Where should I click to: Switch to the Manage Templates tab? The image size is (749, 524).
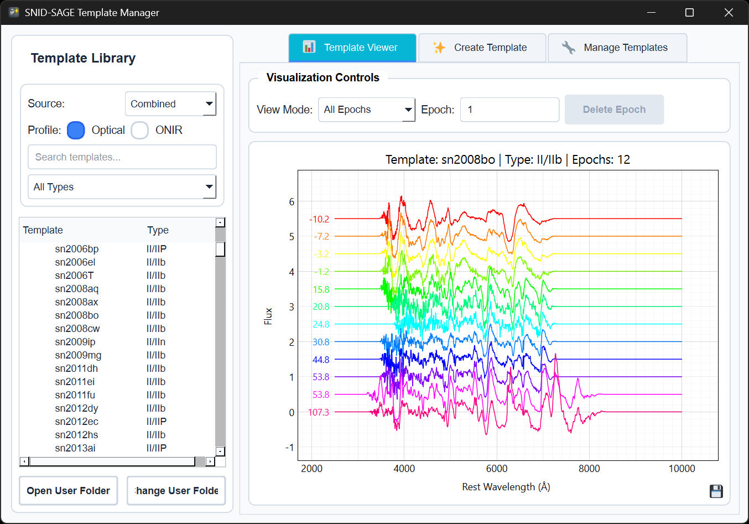point(617,48)
